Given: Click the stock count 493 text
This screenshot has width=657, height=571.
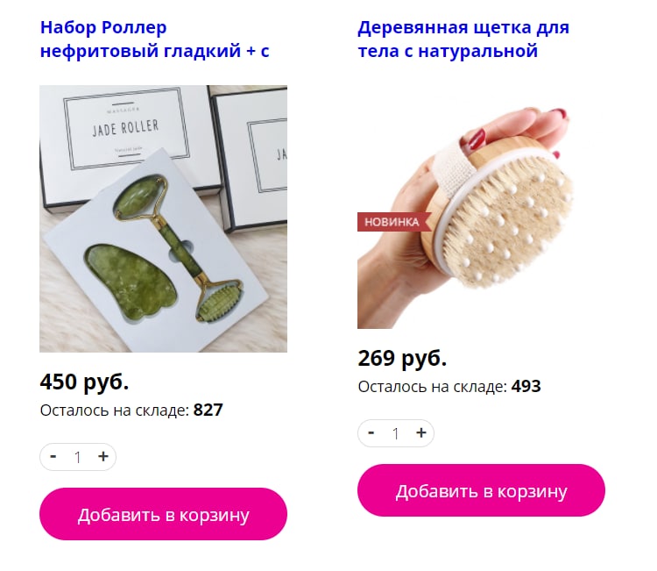Looking at the screenshot, I should [526, 387].
